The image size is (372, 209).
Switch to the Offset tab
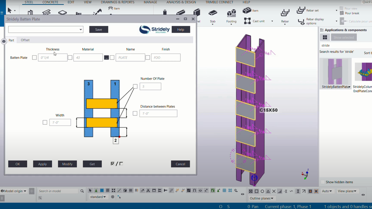pyautogui.click(x=25, y=40)
